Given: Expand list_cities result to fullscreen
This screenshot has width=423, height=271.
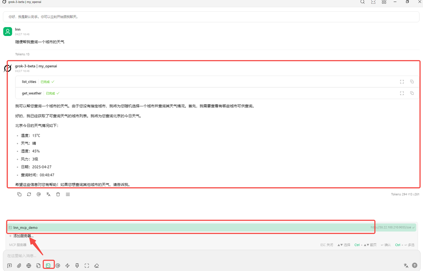Looking at the screenshot, I should 402,82.
